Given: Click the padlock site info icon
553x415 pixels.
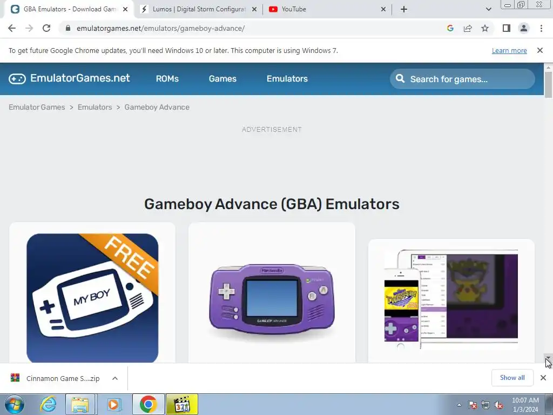Looking at the screenshot, I should (68, 28).
